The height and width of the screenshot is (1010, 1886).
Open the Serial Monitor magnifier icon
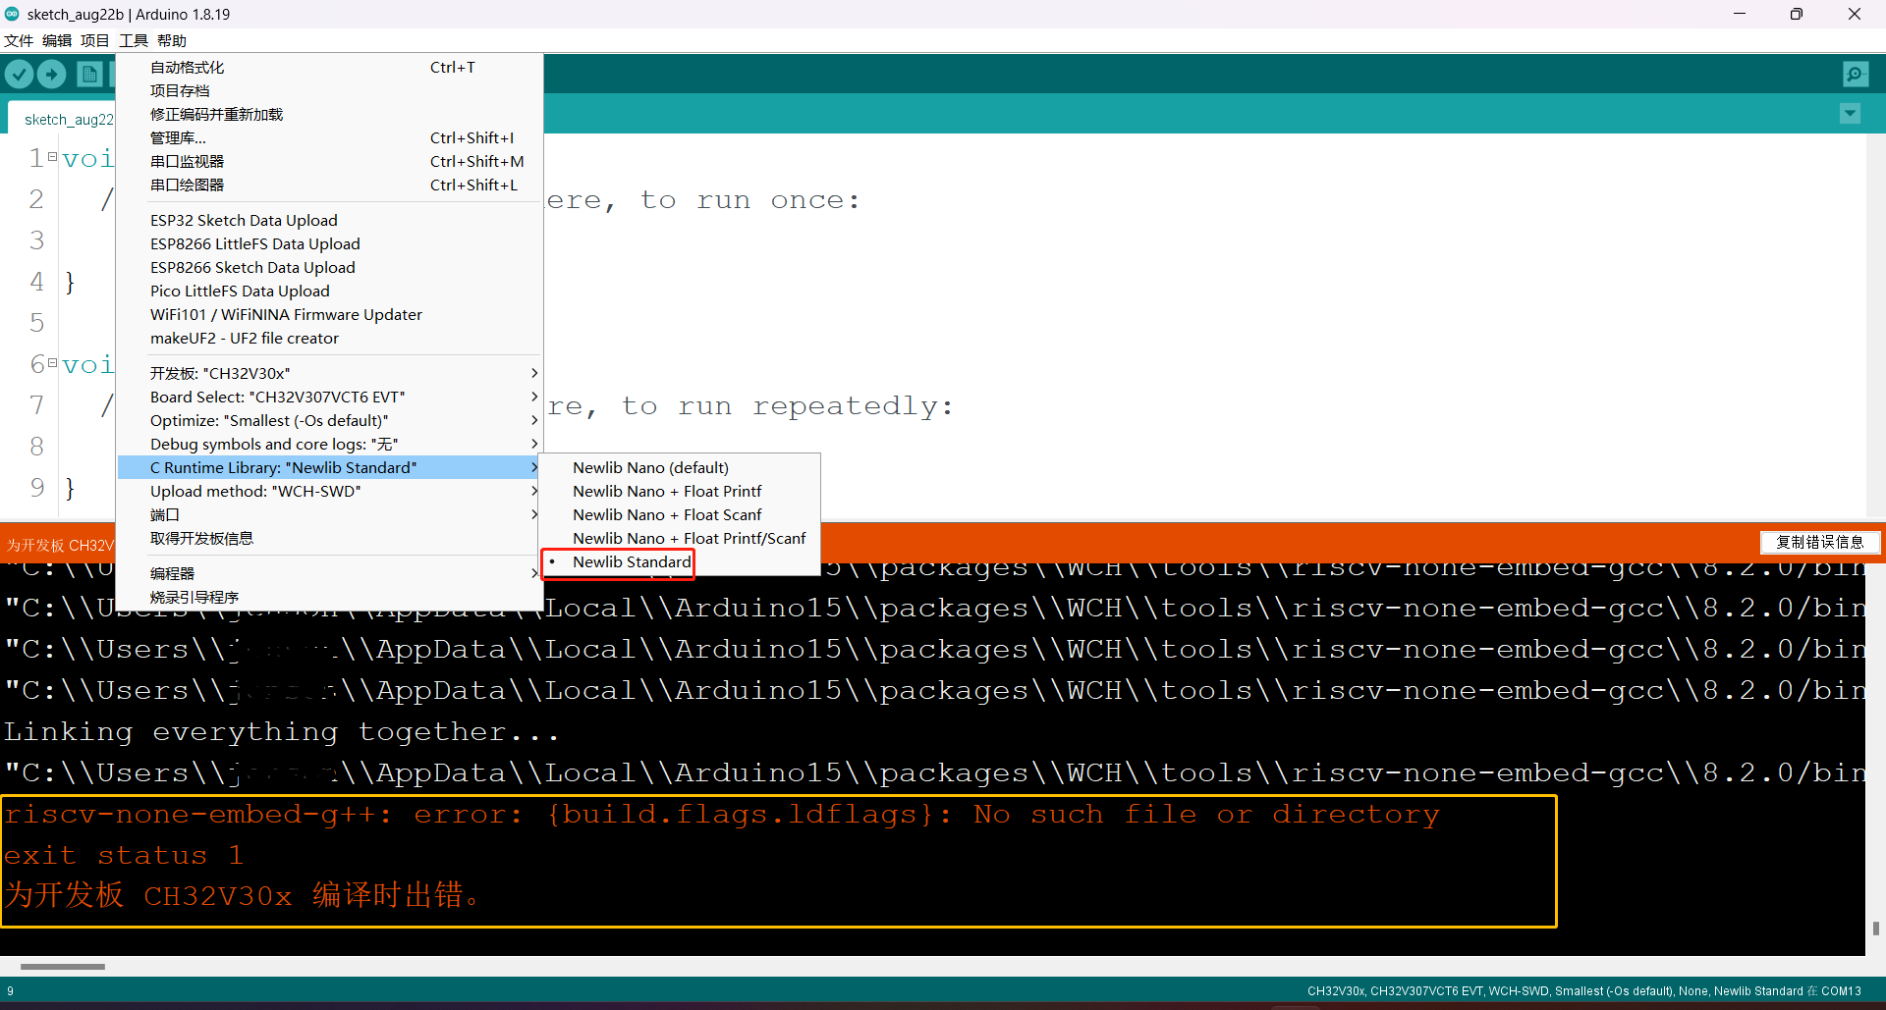1856,74
